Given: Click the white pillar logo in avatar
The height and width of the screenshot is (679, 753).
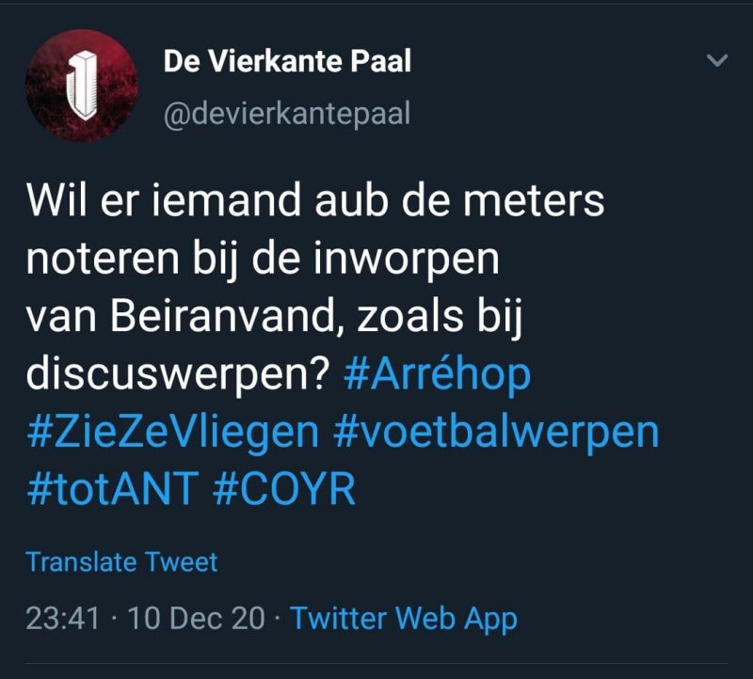Looking at the screenshot, I should [81, 87].
